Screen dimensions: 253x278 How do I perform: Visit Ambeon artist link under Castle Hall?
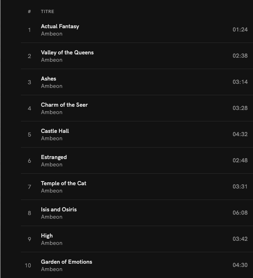[52, 139]
